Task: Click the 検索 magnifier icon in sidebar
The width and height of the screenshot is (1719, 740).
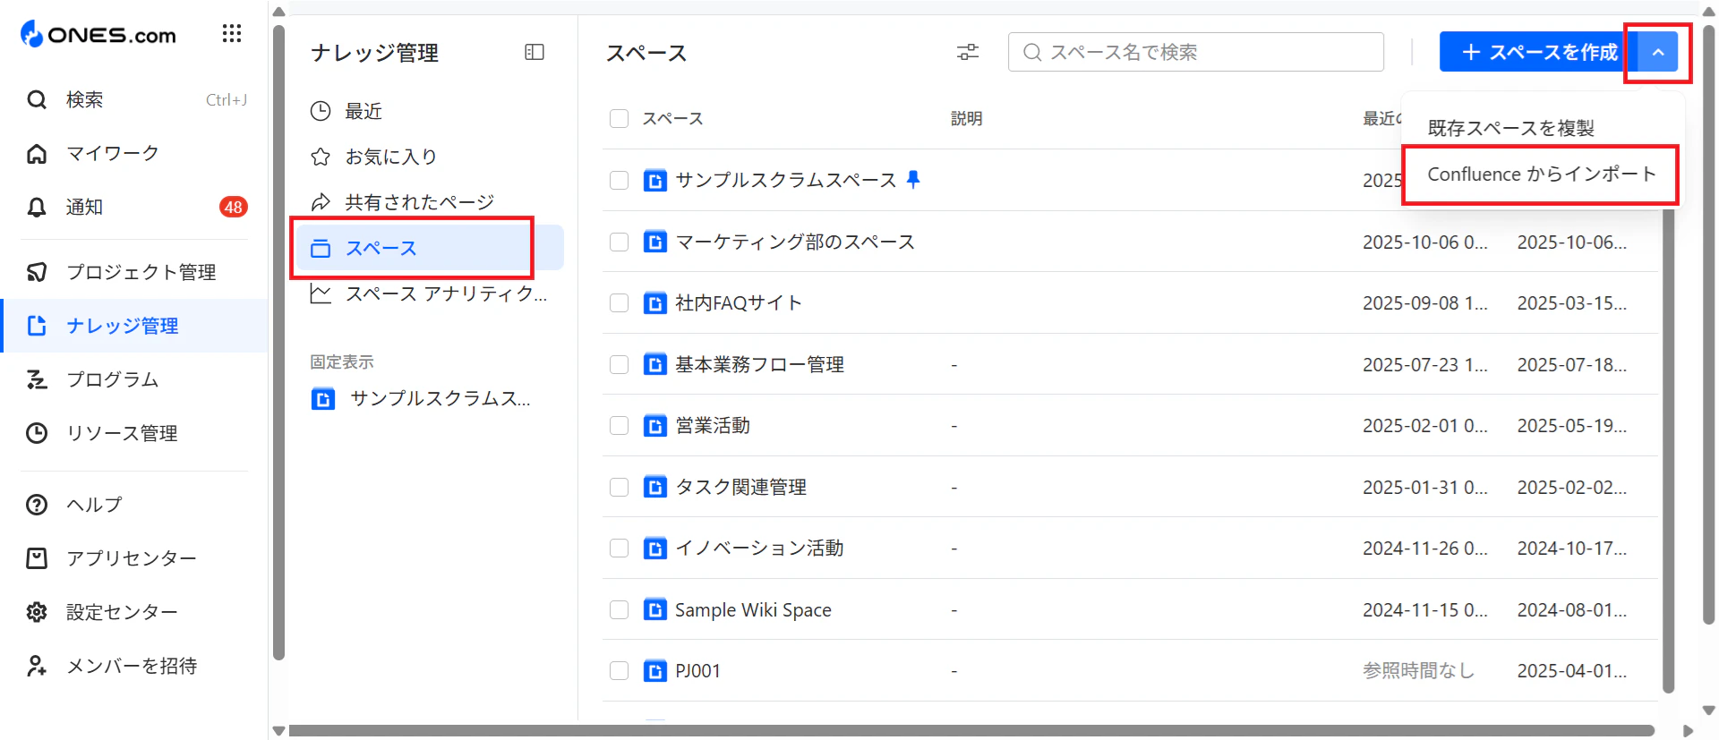Action: (x=37, y=99)
